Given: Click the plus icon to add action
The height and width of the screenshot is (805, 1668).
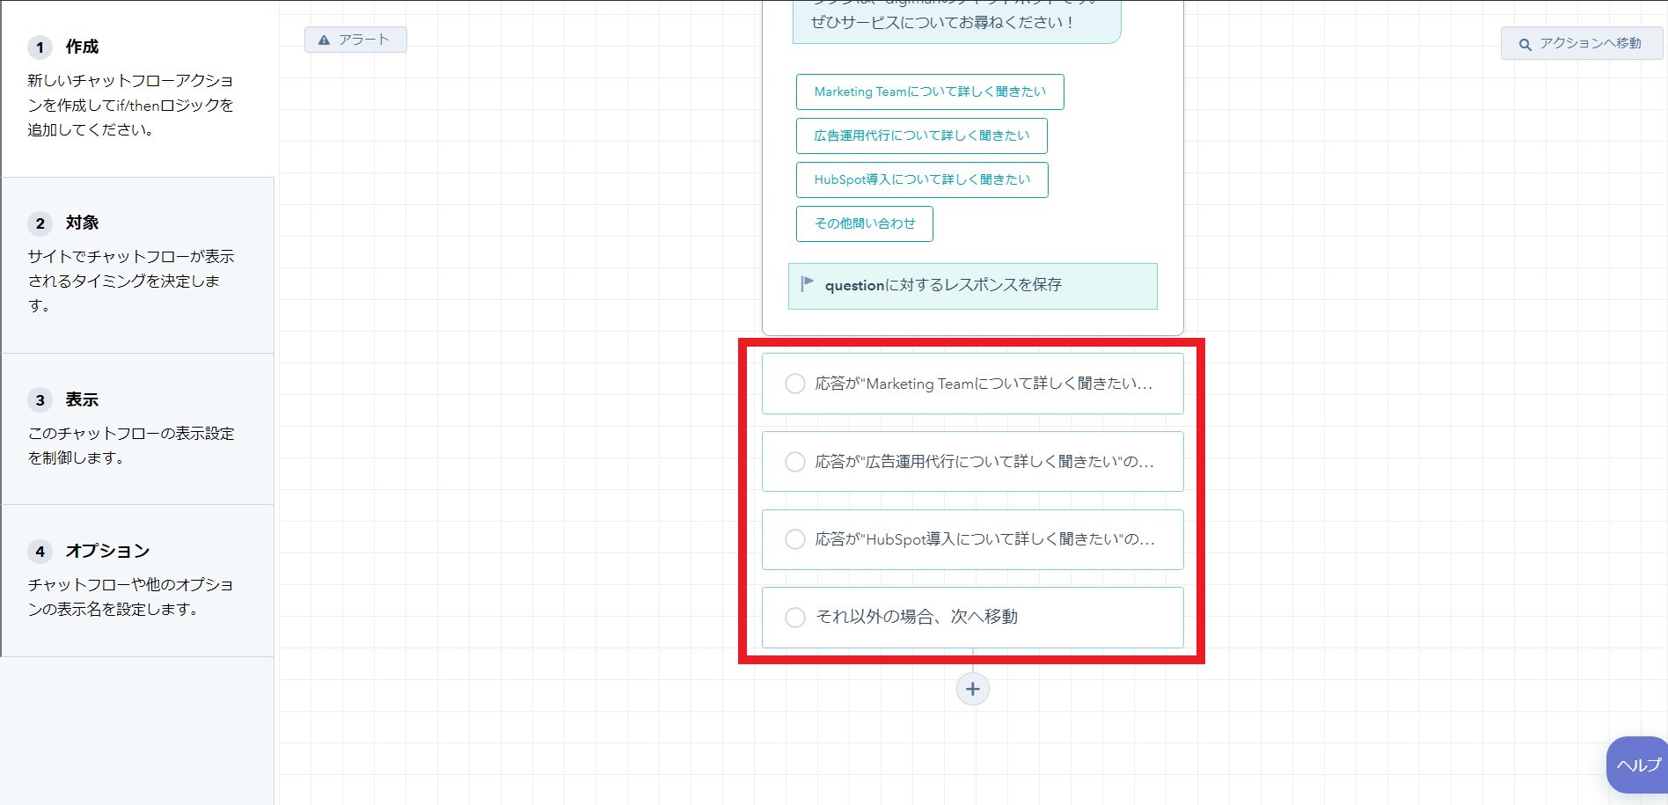Looking at the screenshot, I should (972, 689).
